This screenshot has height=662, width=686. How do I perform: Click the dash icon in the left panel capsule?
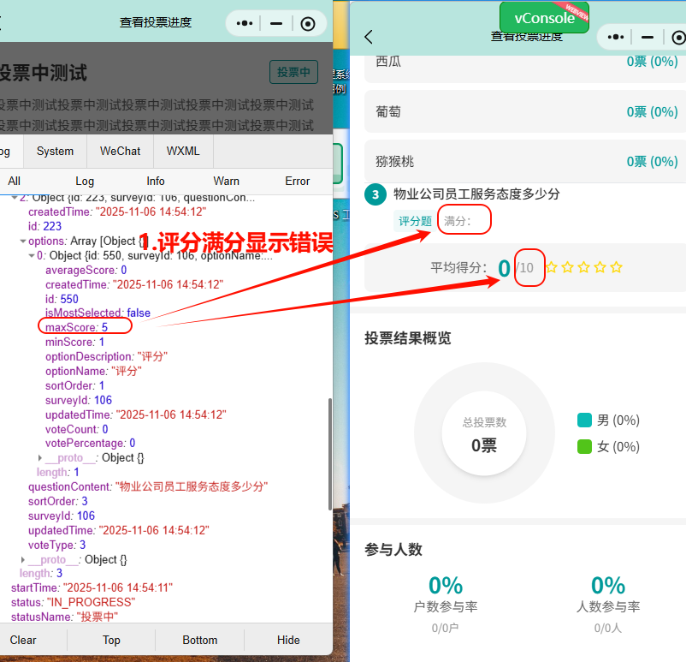[x=276, y=25]
